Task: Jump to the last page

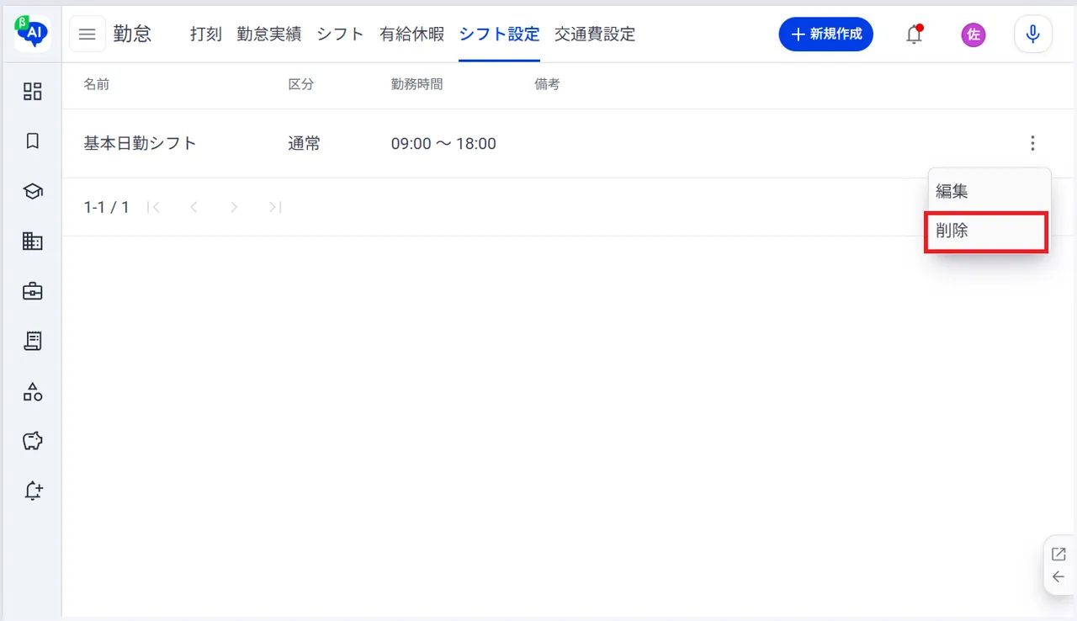Action: pos(274,207)
